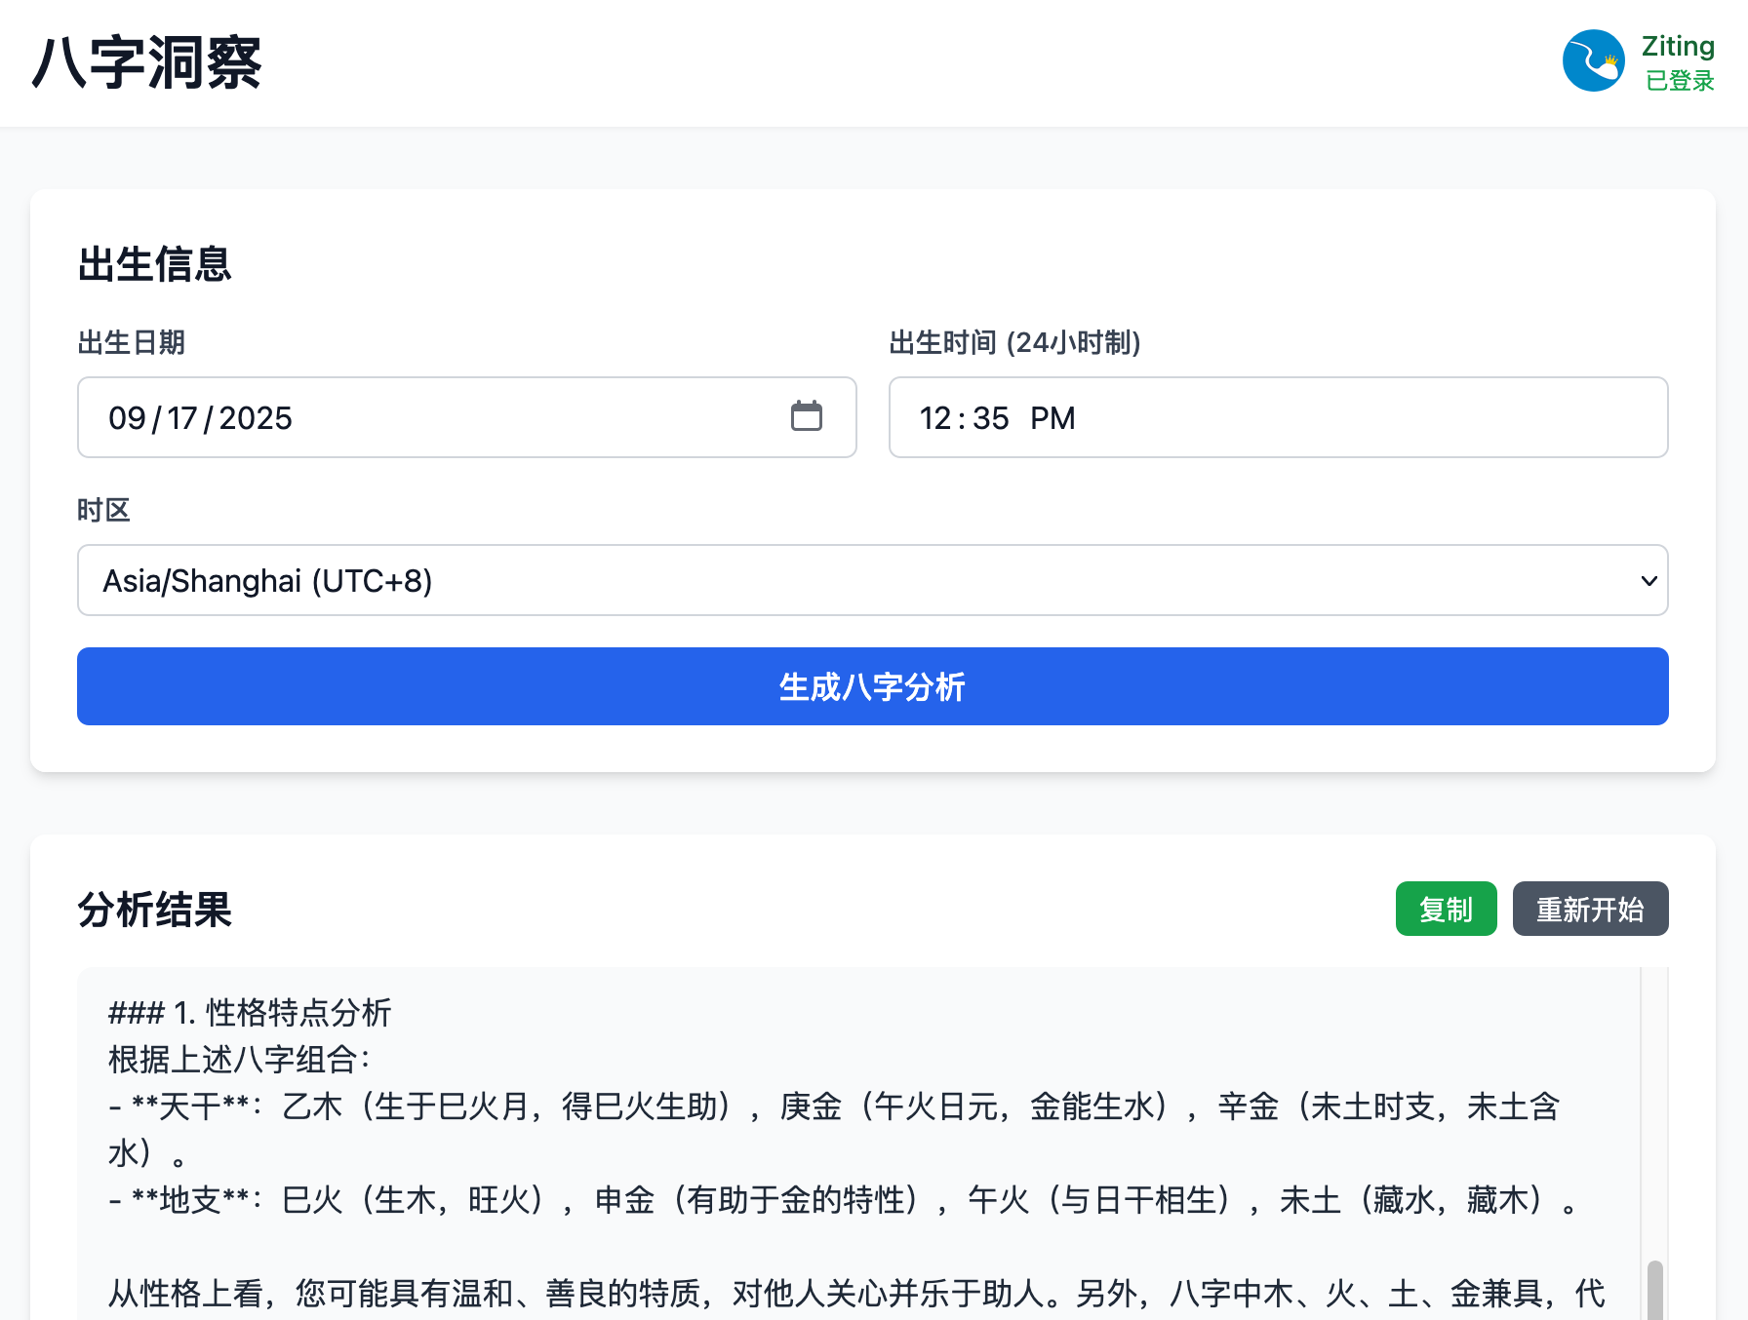Click the Ziting user avatar icon
1748x1320 pixels.
[x=1593, y=60]
